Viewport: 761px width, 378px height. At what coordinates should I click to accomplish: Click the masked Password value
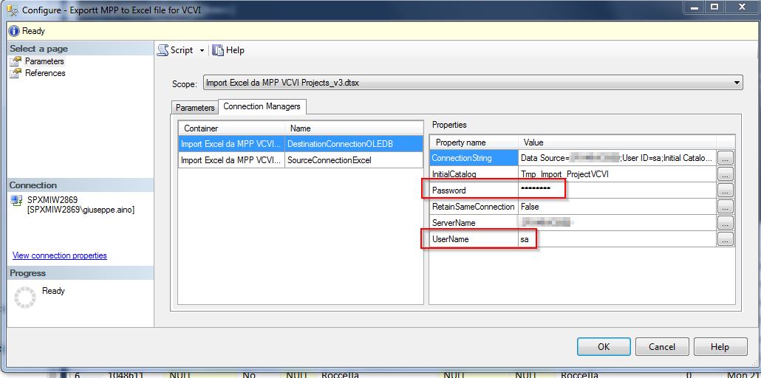(536, 188)
